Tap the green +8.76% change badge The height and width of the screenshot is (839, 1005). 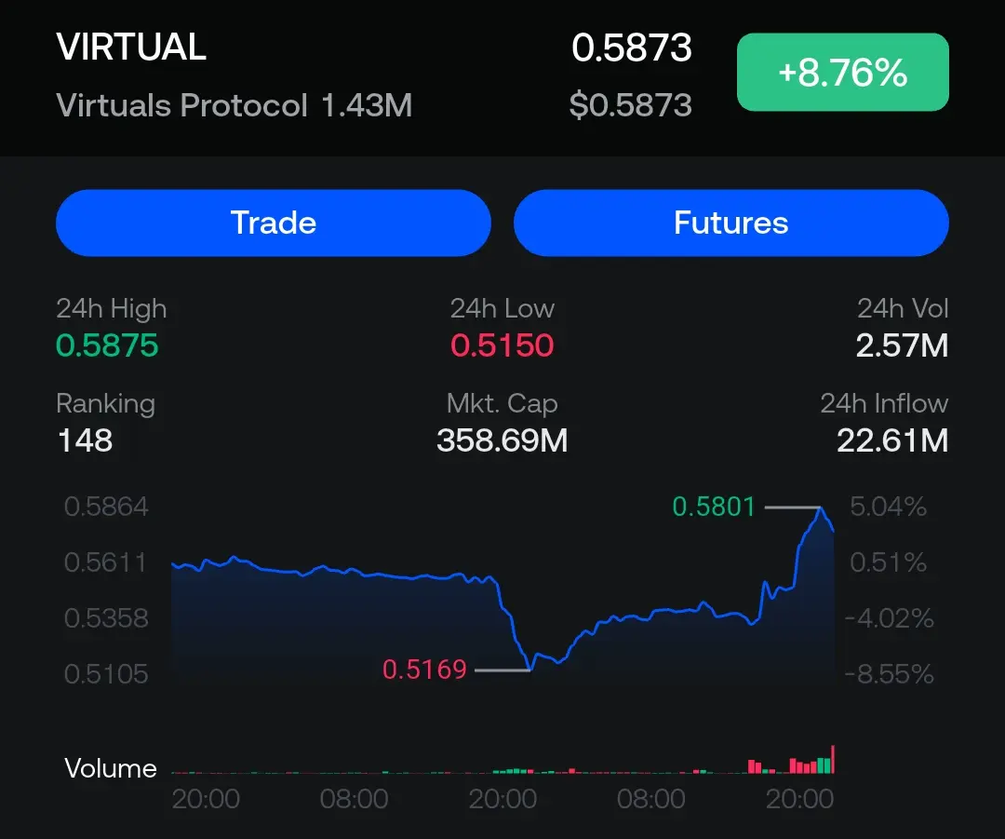[843, 72]
